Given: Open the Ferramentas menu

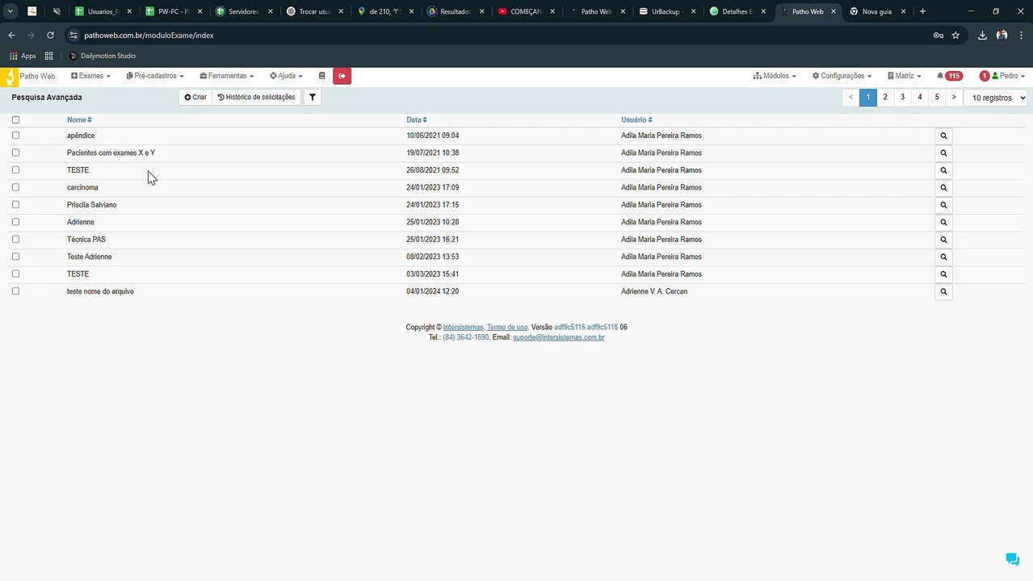Looking at the screenshot, I should pyautogui.click(x=227, y=76).
